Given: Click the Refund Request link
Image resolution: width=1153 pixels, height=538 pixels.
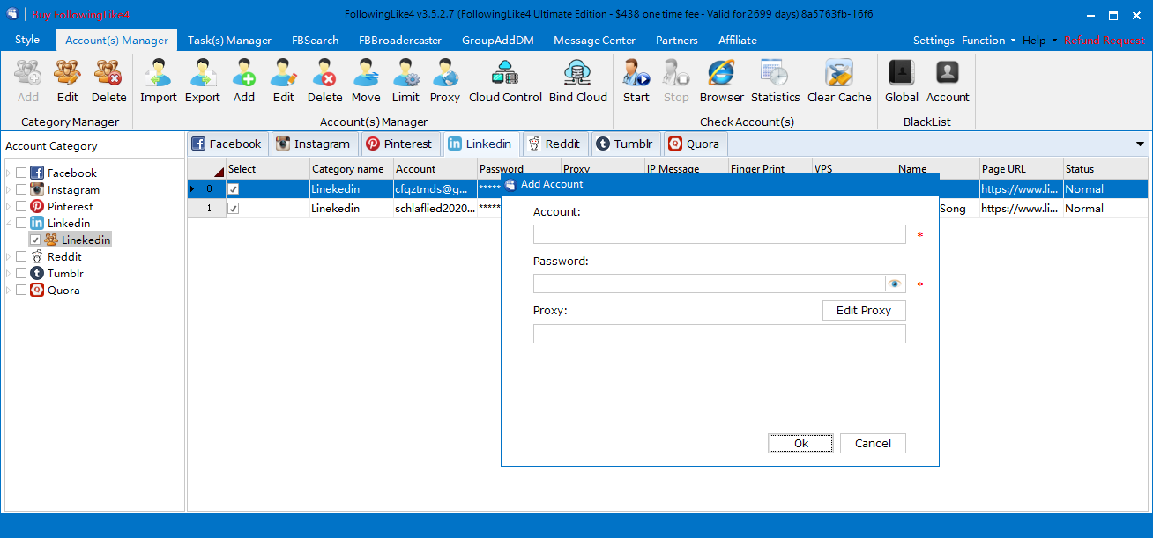Looking at the screenshot, I should click(1105, 41).
